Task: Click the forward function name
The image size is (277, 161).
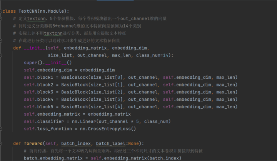Action: [x=33, y=144]
